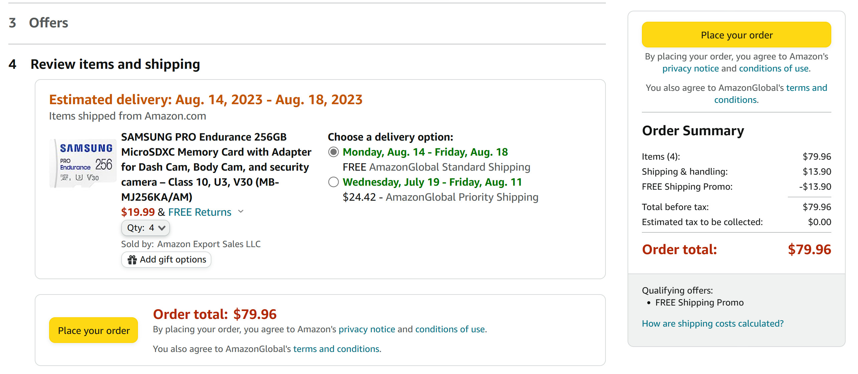Open the Qty: 4 quantity dropdown
The width and height of the screenshot is (858, 374).
click(x=146, y=228)
